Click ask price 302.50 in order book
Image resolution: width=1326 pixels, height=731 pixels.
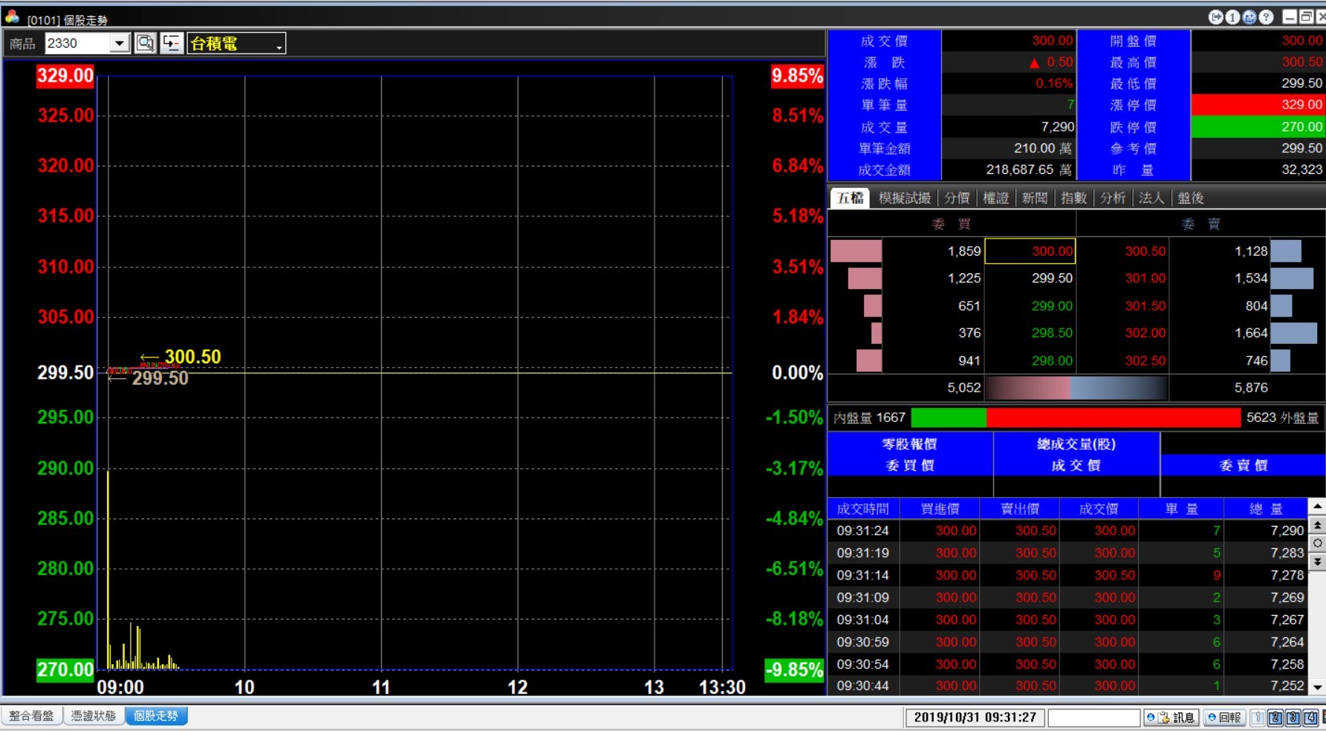[x=1145, y=360]
